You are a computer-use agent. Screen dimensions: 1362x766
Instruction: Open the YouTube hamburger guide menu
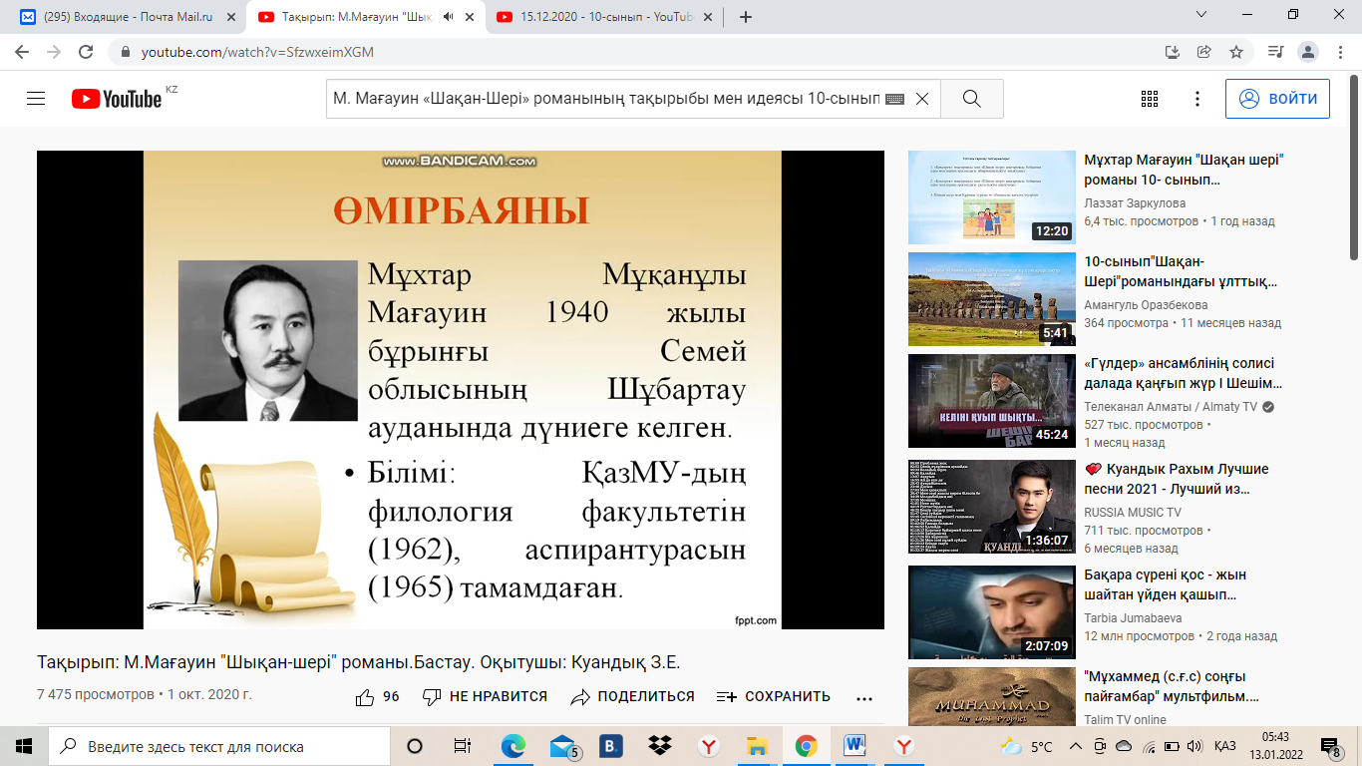(36, 99)
